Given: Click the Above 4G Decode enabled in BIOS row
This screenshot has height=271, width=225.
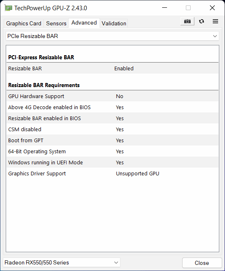Looking at the screenshot, I should [x=112, y=107].
